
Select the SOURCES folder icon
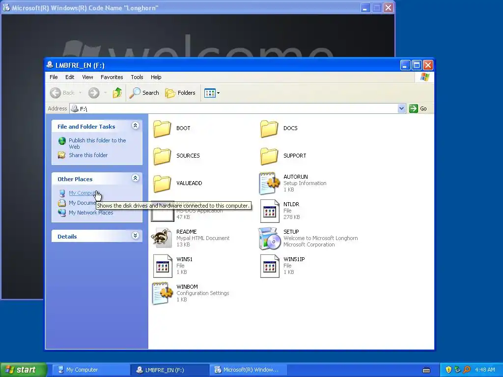point(162,156)
